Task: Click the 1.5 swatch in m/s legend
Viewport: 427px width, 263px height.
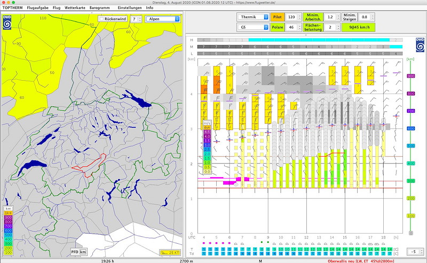Action: click(x=207, y=158)
